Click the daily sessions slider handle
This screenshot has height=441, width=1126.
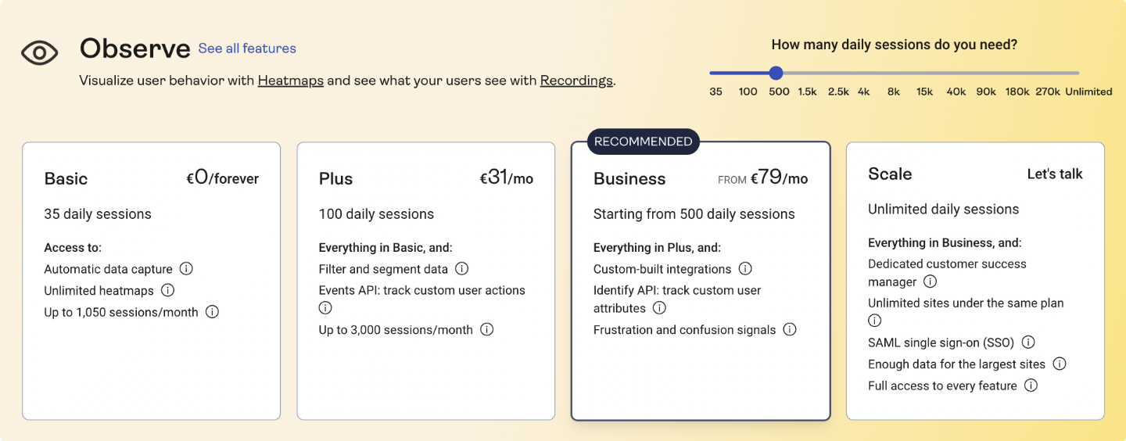(x=776, y=73)
